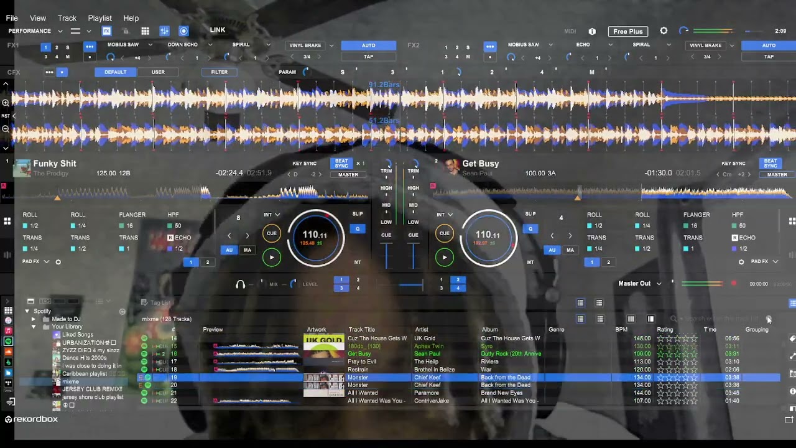Open the Track menu
Screen dimensions: 796x448
[x=67, y=18]
